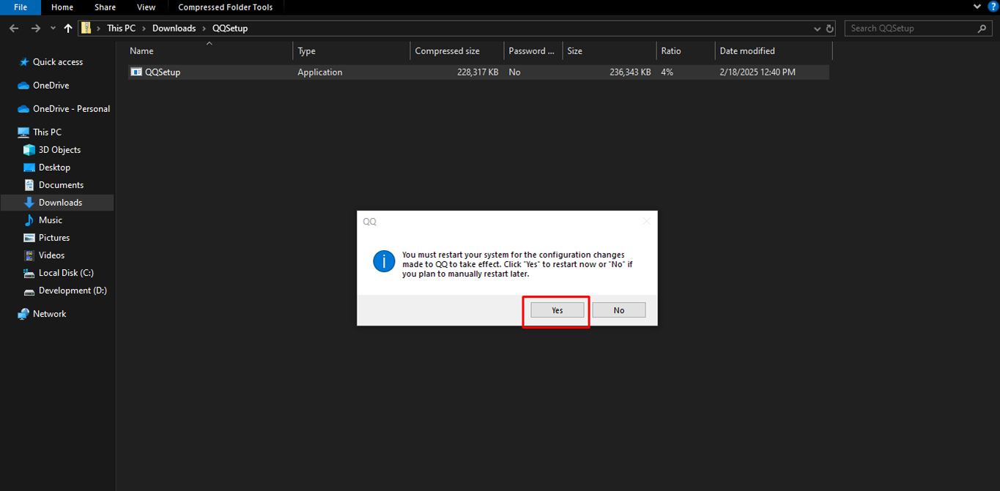
Task: Open Videos in navigation pane
Action: (51, 255)
